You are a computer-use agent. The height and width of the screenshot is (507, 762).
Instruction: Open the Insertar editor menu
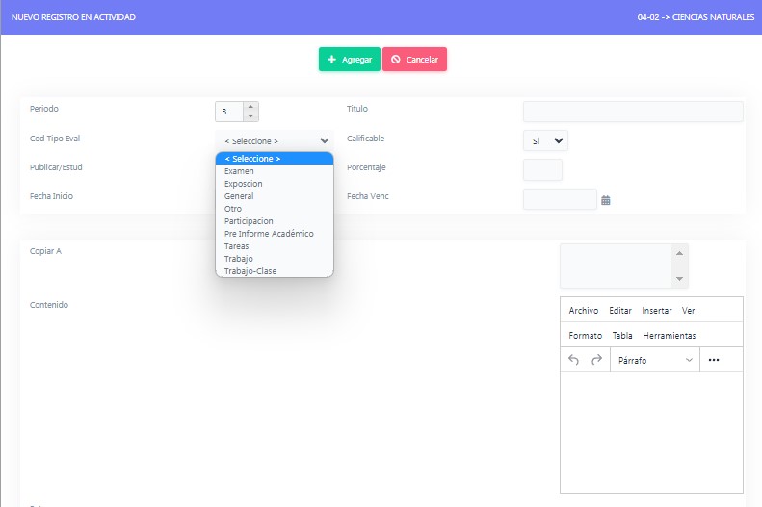pos(656,311)
